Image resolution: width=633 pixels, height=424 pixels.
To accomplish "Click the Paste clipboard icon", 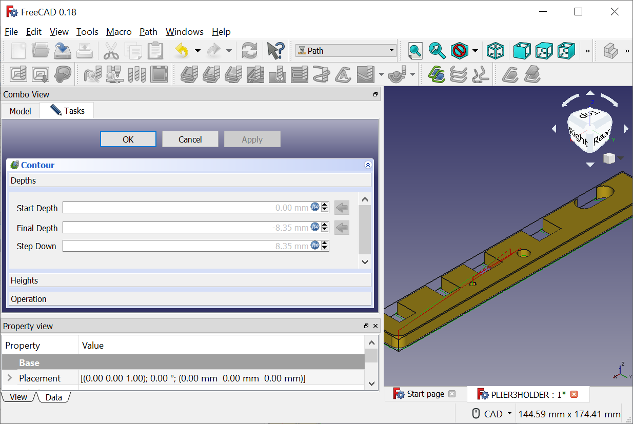I will pos(155,51).
